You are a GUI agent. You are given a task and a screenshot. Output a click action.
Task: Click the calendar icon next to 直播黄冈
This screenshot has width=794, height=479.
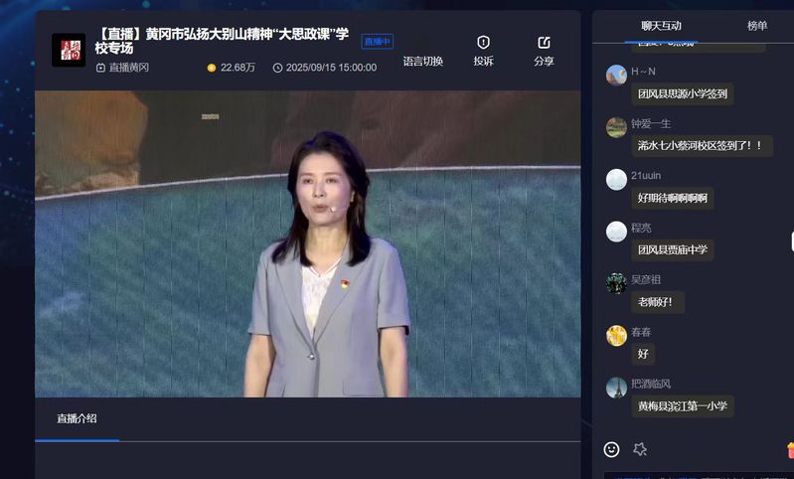point(100,68)
